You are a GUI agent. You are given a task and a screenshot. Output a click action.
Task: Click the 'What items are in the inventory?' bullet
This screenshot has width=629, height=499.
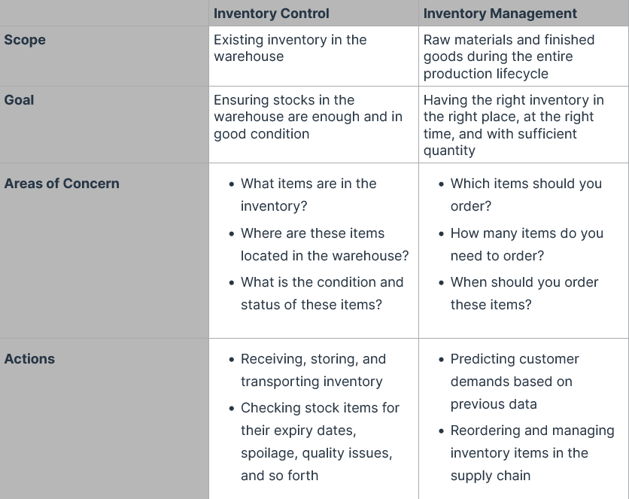click(308, 195)
